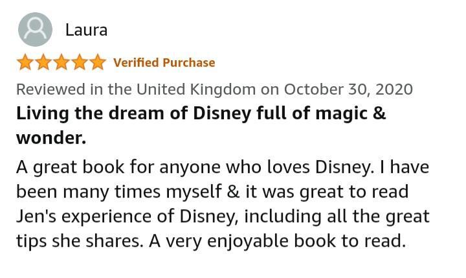
Task: Click the second orange rating star
Action: tap(43, 62)
